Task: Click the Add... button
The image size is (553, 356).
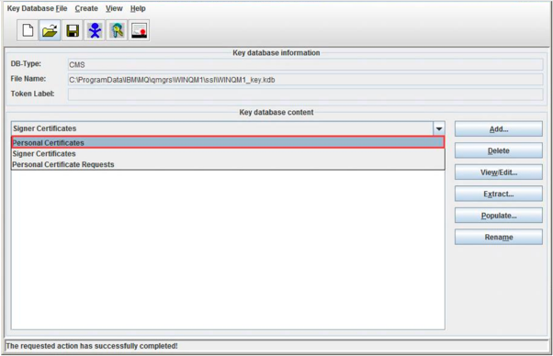Action: tap(498, 129)
